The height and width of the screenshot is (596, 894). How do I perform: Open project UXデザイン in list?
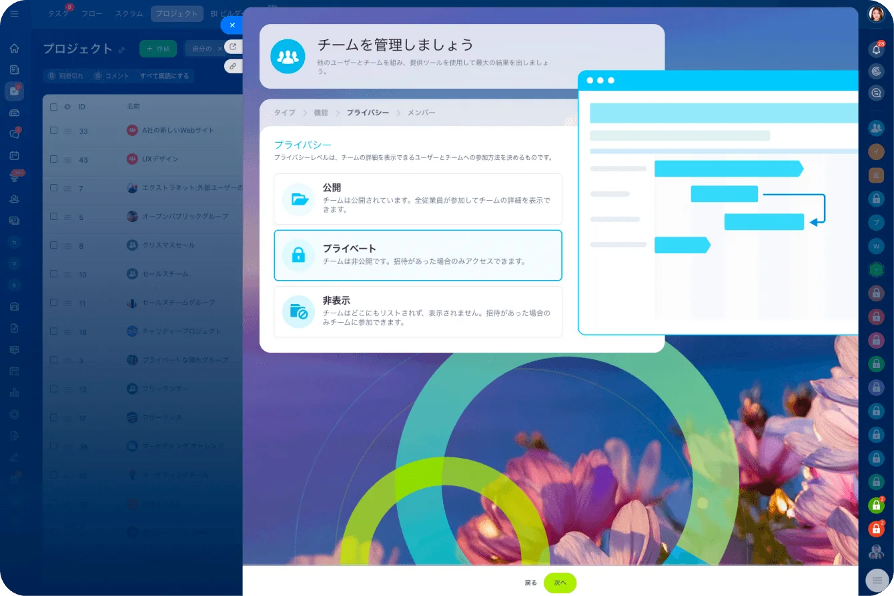click(160, 159)
